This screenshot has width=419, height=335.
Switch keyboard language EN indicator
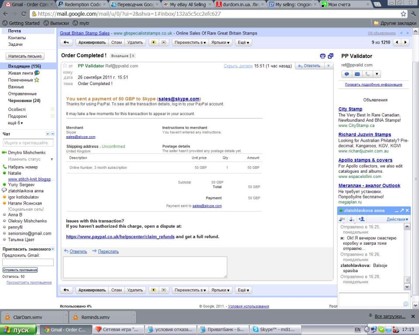coord(357,330)
